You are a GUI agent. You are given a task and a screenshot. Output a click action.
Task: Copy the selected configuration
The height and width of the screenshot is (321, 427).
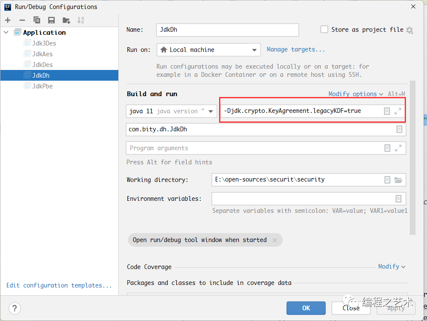(37, 20)
